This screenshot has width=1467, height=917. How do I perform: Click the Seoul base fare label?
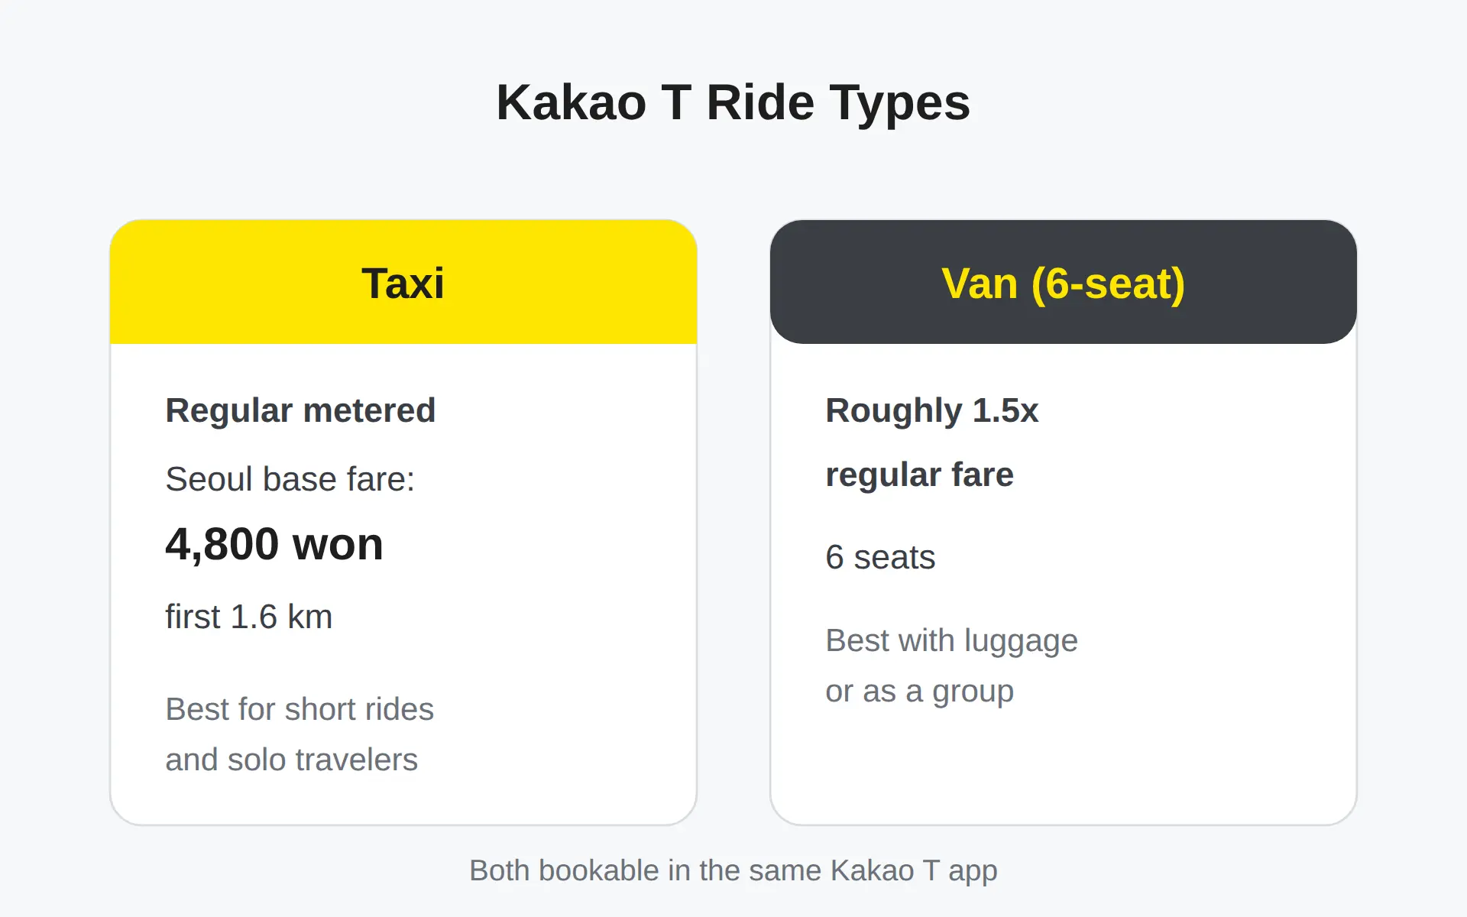pyautogui.click(x=290, y=479)
